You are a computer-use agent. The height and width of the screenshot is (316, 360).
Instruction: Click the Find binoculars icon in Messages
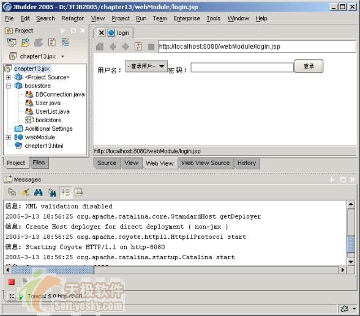39,193
